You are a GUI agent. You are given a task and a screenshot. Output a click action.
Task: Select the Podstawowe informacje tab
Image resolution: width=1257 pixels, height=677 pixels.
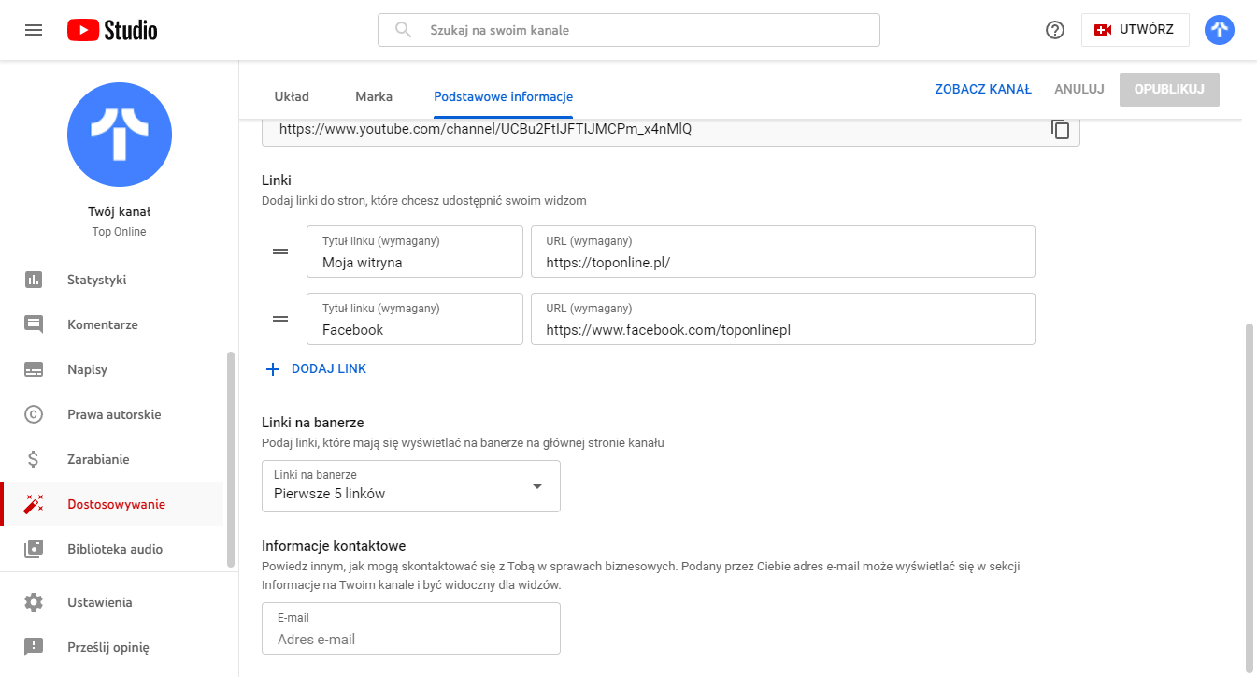click(x=504, y=96)
